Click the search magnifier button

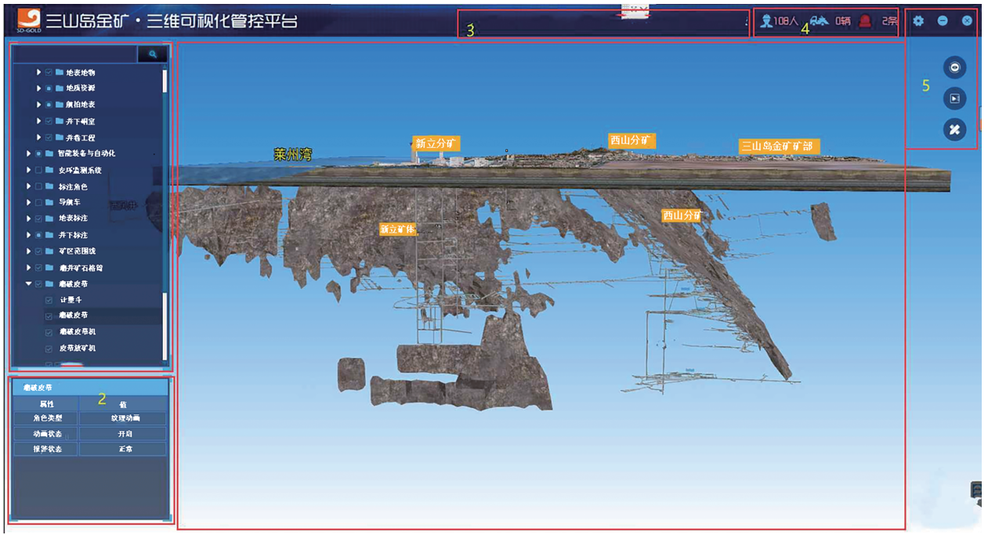pyautogui.click(x=152, y=54)
